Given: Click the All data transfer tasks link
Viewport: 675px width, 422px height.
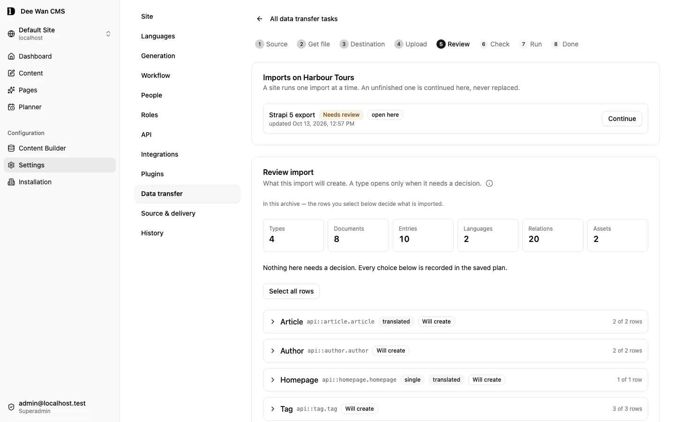Looking at the screenshot, I should (304, 19).
